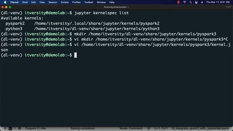Click the Siri icon in menu bar
Image resolution: width=233 pixels, height=131 pixels.
[x=202, y=2]
